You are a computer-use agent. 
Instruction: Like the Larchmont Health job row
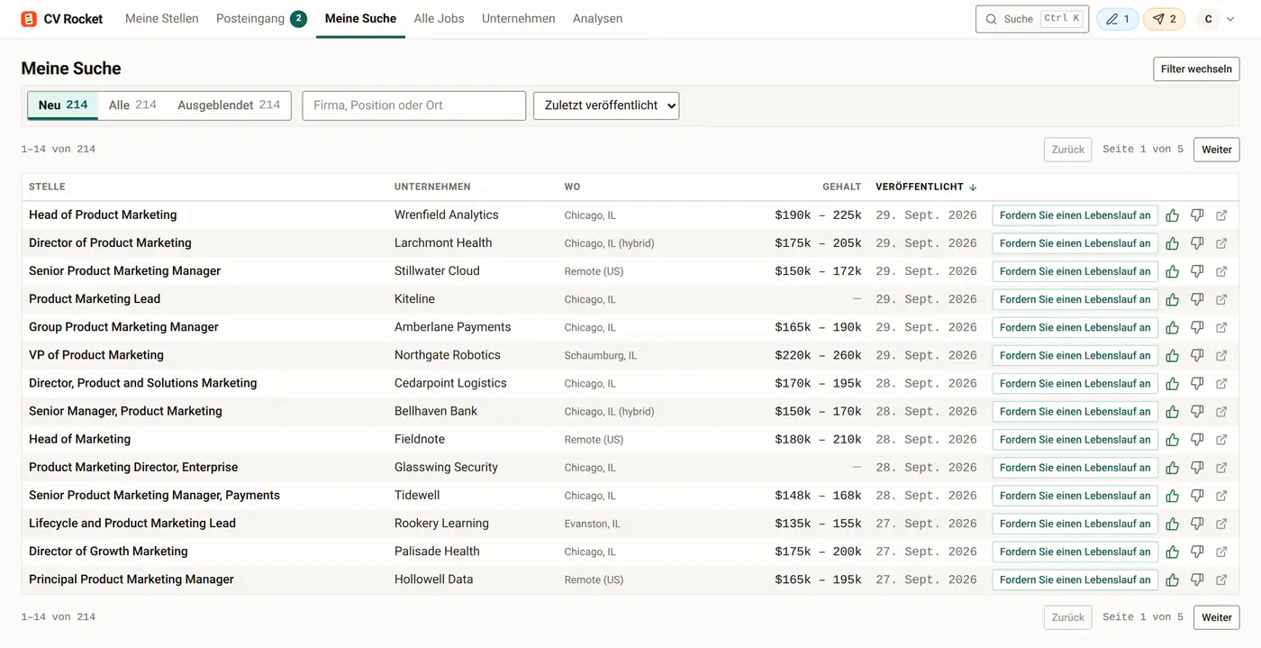(1172, 243)
